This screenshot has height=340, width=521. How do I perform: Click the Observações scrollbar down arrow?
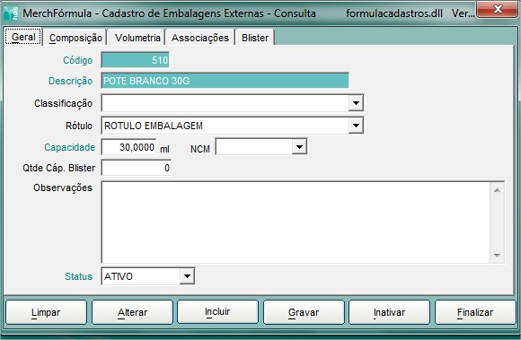tap(497, 255)
